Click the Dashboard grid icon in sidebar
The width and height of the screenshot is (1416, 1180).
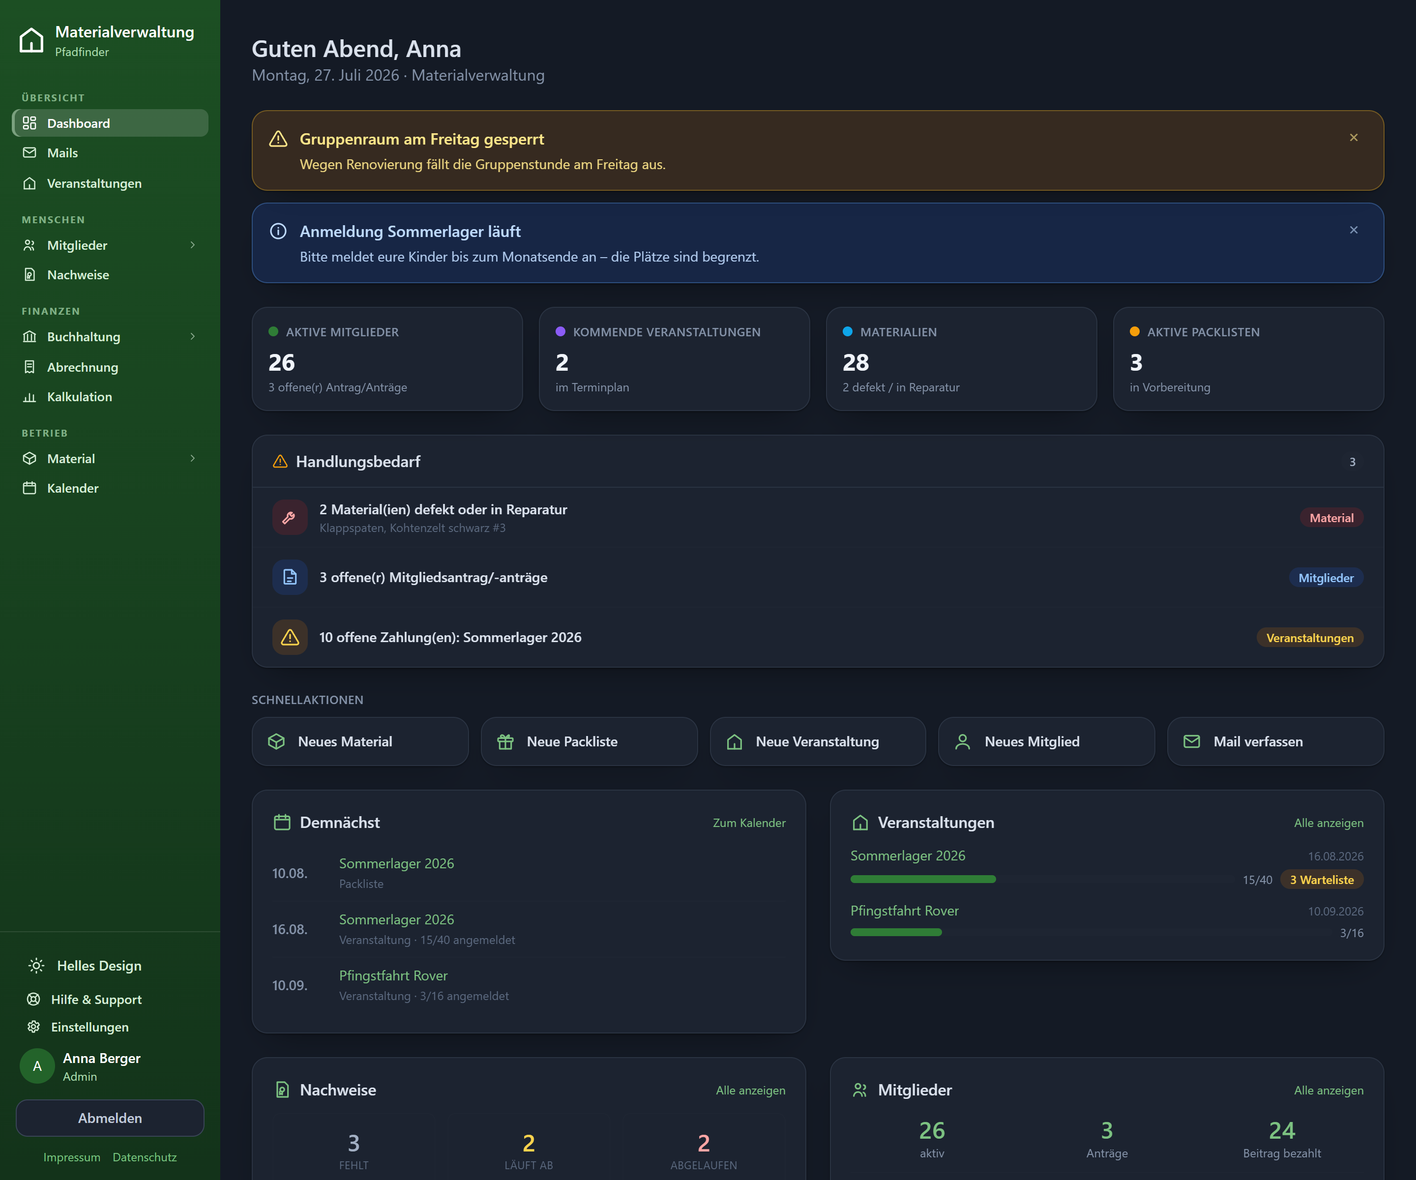(x=29, y=123)
